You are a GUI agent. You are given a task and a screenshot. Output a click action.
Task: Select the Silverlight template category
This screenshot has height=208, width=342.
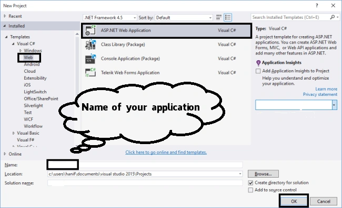(33, 106)
